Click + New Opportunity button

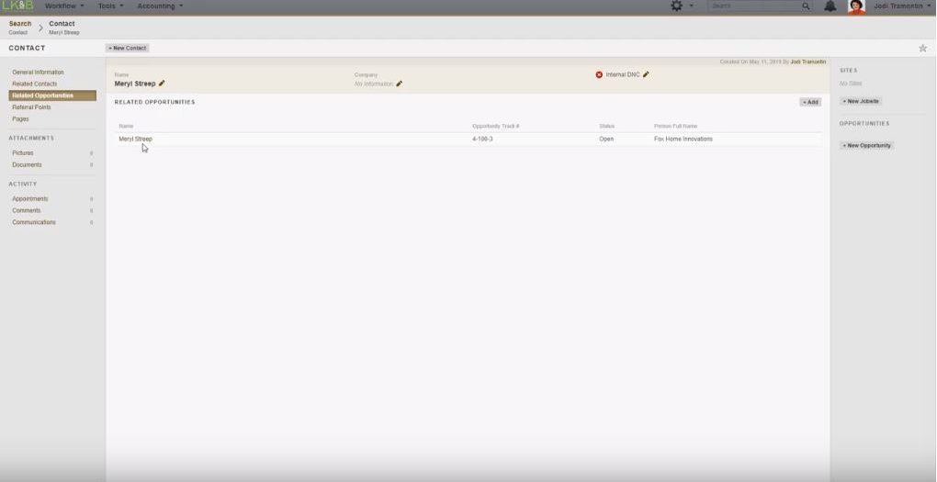pos(866,145)
